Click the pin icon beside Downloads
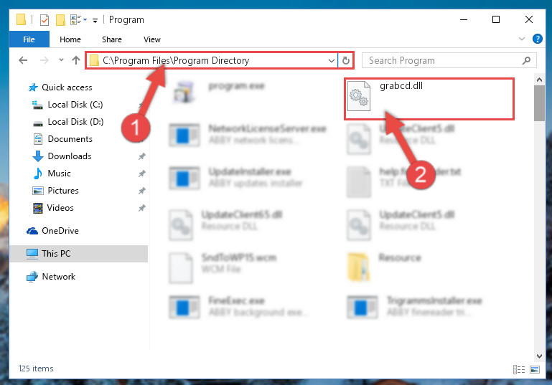 pyautogui.click(x=141, y=156)
